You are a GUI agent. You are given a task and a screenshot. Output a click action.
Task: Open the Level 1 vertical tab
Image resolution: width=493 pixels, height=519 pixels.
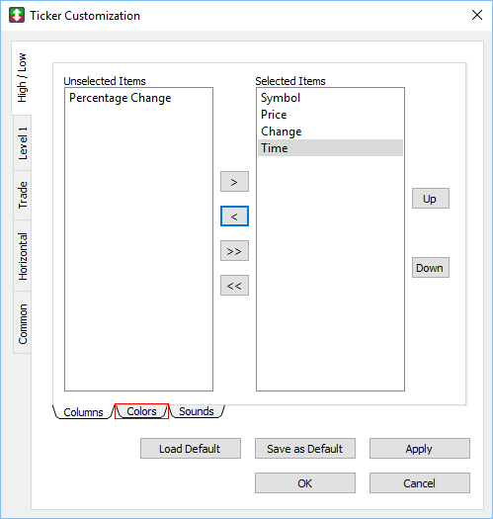(x=23, y=143)
